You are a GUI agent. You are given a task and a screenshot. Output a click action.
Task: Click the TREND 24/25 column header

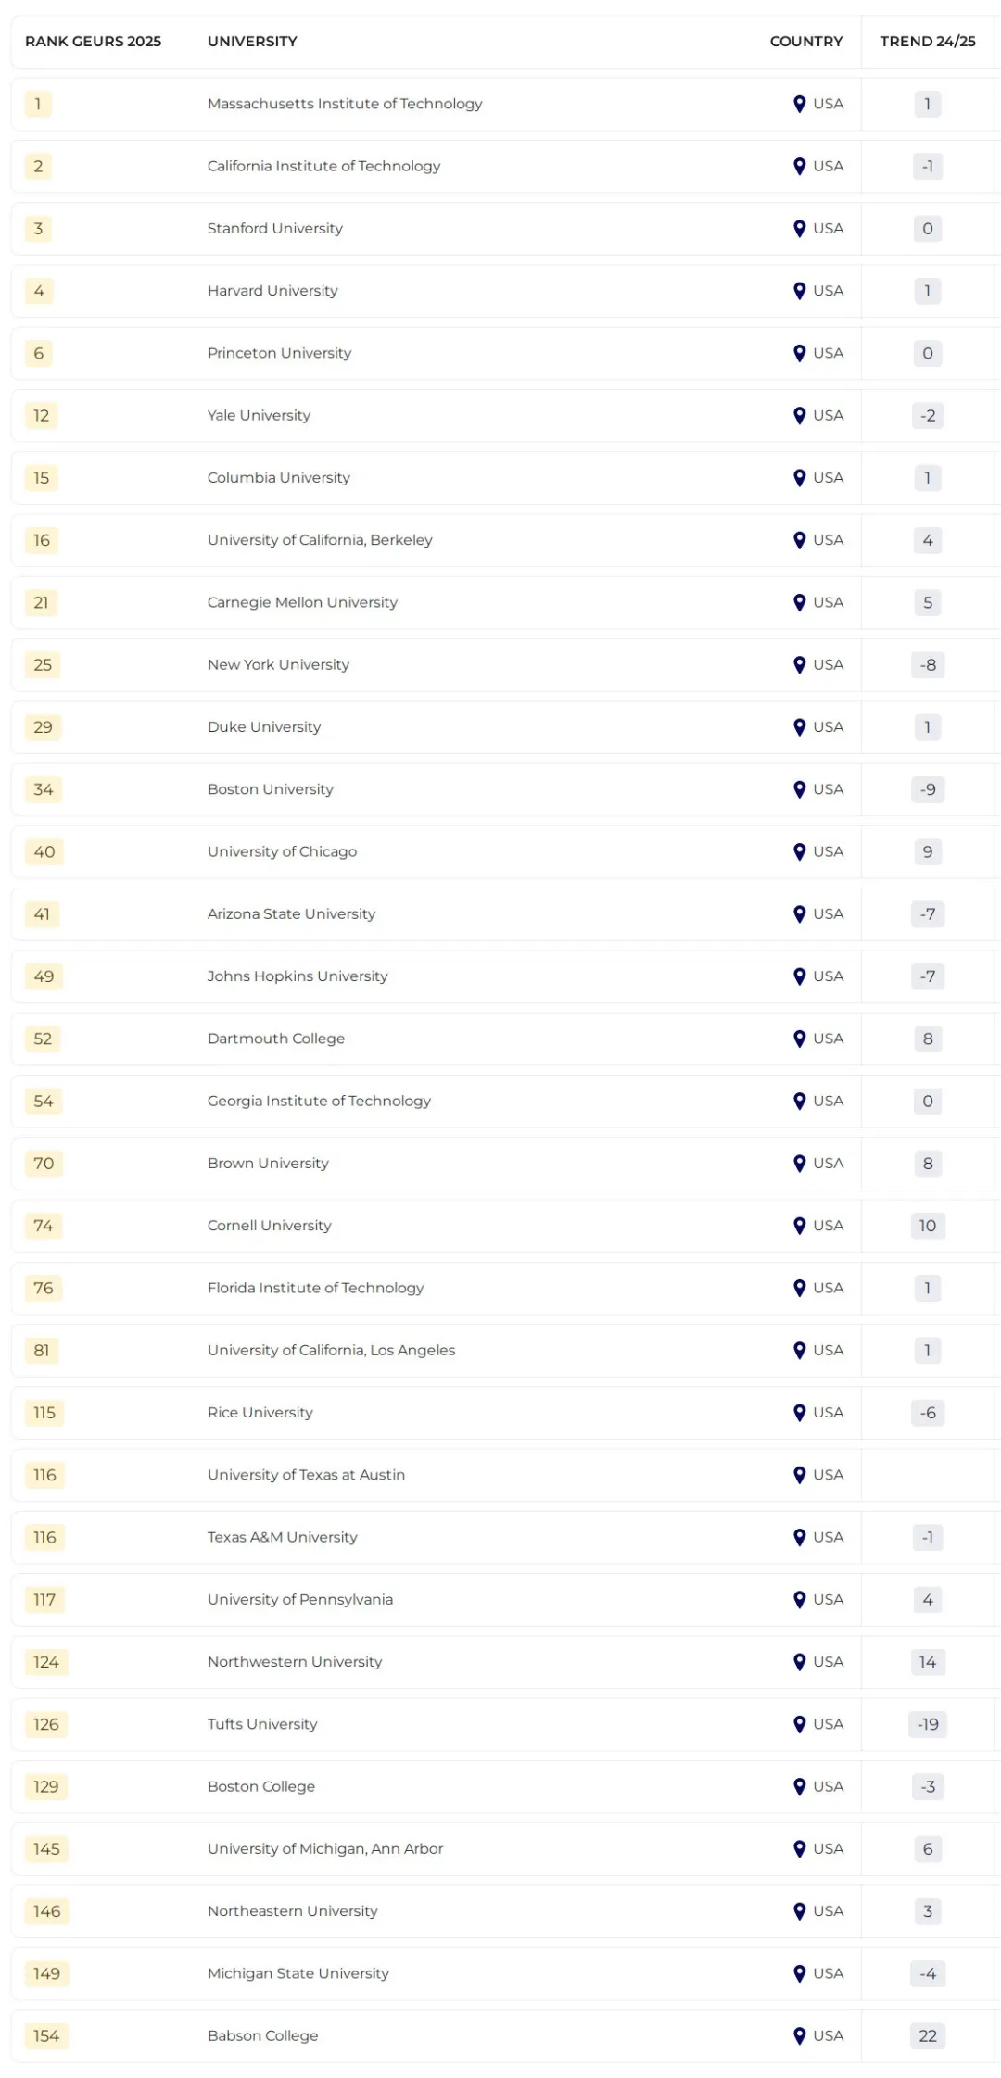927,42
